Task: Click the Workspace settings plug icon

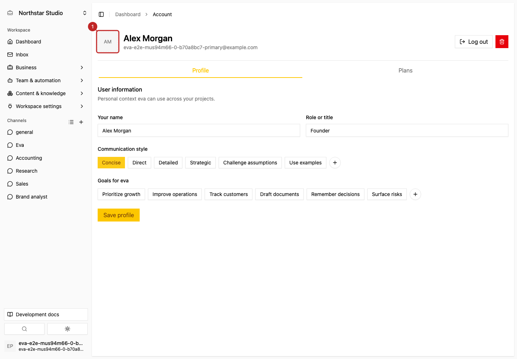Action: click(x=10, y=106)
